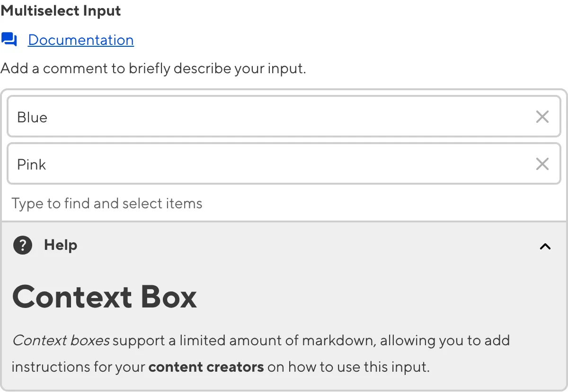Click the bold 'content creators' text
The height and width of the screenshot is (392, 568).
[x=206, y=367]
